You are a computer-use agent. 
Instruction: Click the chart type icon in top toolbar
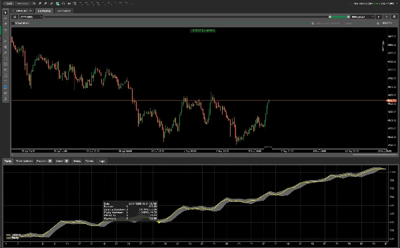coord(52,3)
